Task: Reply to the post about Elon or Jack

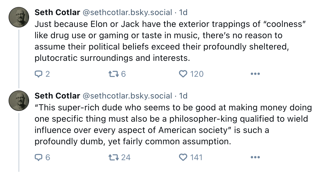Action: click(x=39, y=74)
